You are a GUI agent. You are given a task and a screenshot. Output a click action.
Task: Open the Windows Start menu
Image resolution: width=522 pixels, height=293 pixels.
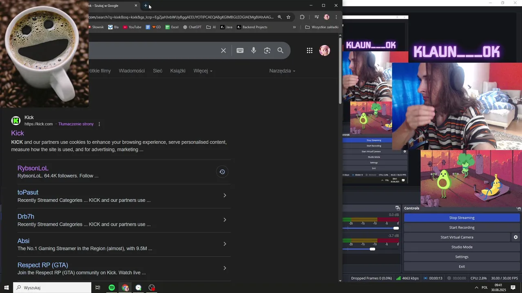click(x=7, y=288)
